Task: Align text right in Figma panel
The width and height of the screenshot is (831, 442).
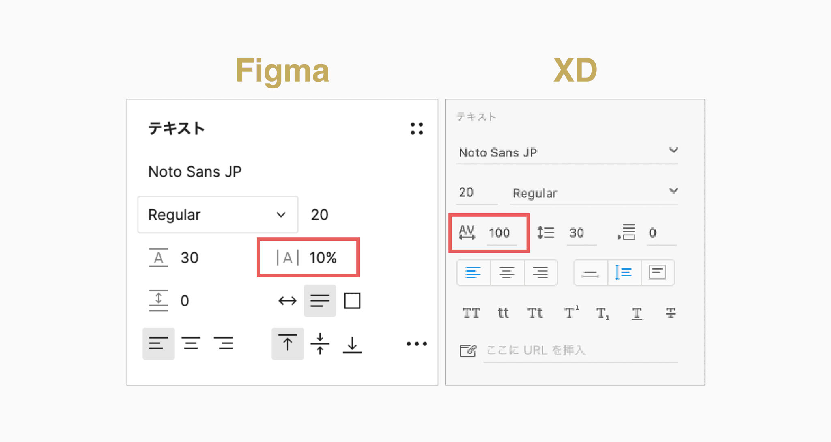Action: [x=223, y=344]
